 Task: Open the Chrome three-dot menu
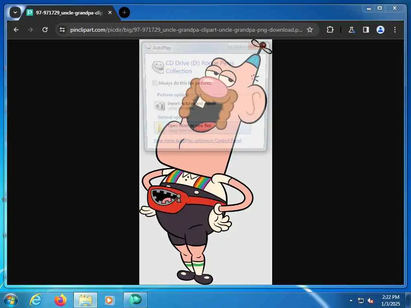click(395, 30)
